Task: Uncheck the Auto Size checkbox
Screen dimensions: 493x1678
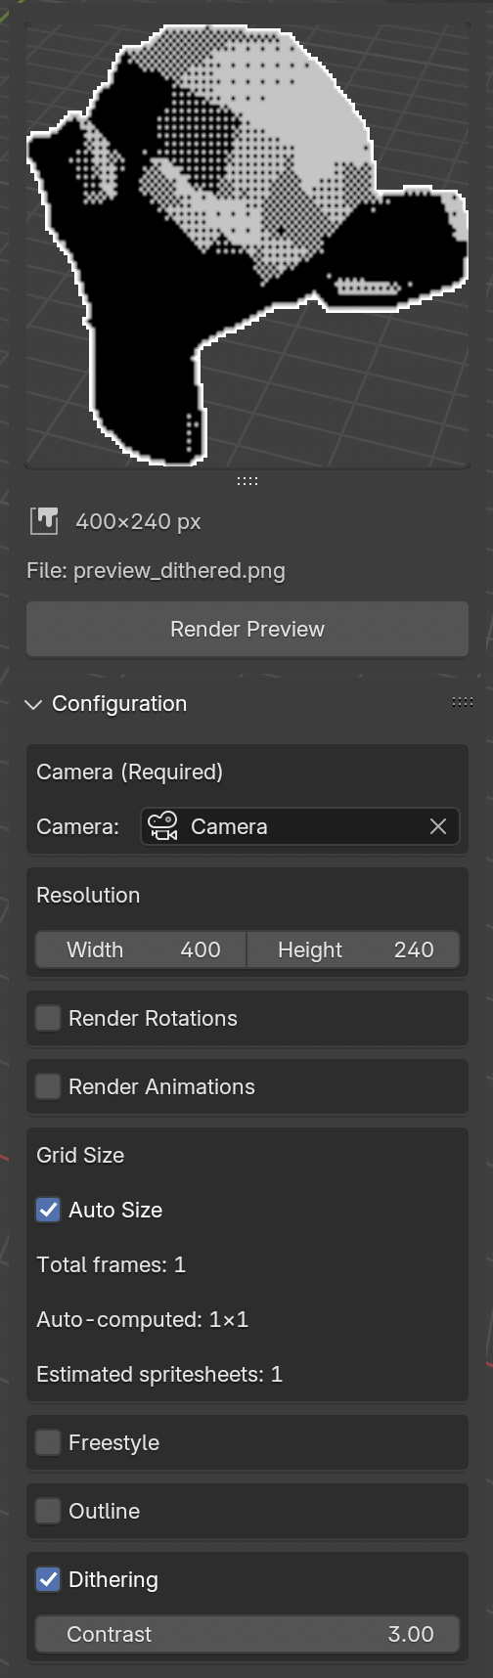Action: (48, 1210)
